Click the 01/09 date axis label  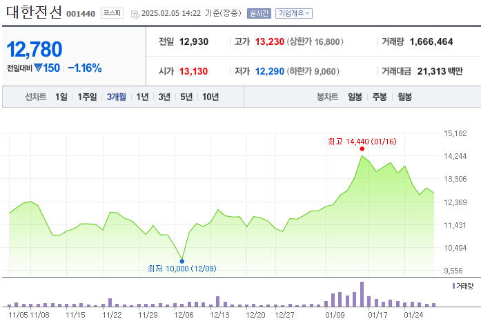(x=335, y=315)
